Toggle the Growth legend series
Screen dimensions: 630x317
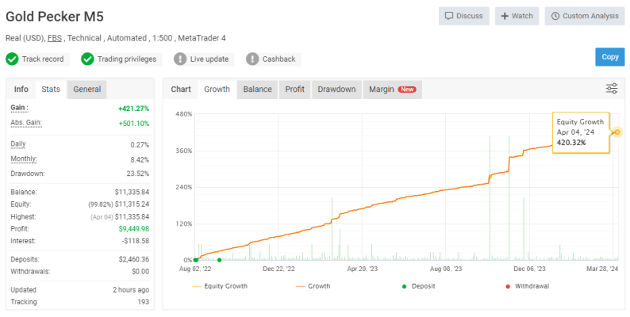313,286
